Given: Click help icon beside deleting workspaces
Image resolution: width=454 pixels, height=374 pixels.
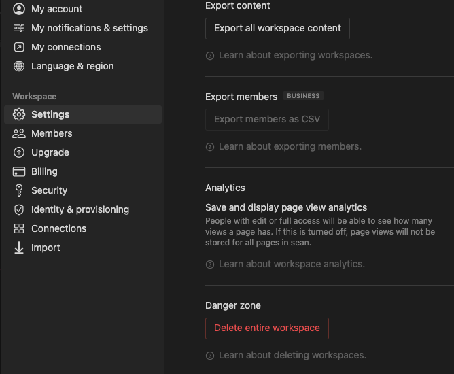Looking at the screenshot, I should pos(210,356).
